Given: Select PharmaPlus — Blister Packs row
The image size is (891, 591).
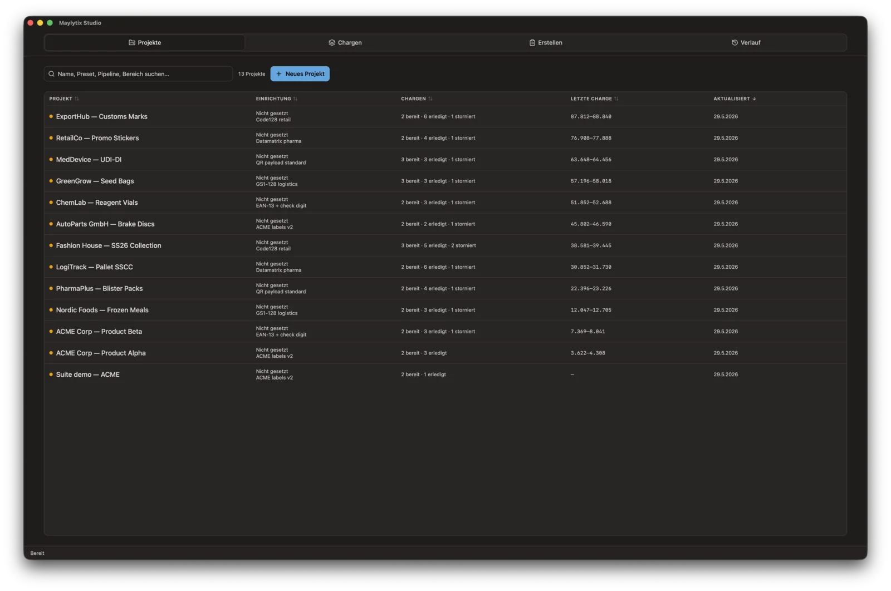Looking at the screenshot, I should coord(445,288).
